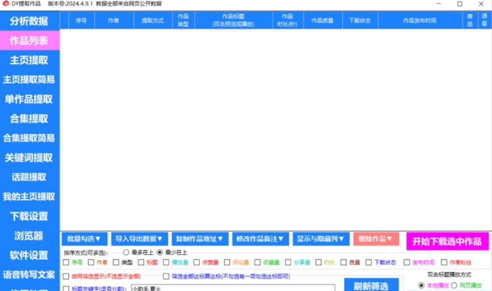492x291 pixels.
Task: Click the 作品发布时间 column header
Action: point(420,20)
